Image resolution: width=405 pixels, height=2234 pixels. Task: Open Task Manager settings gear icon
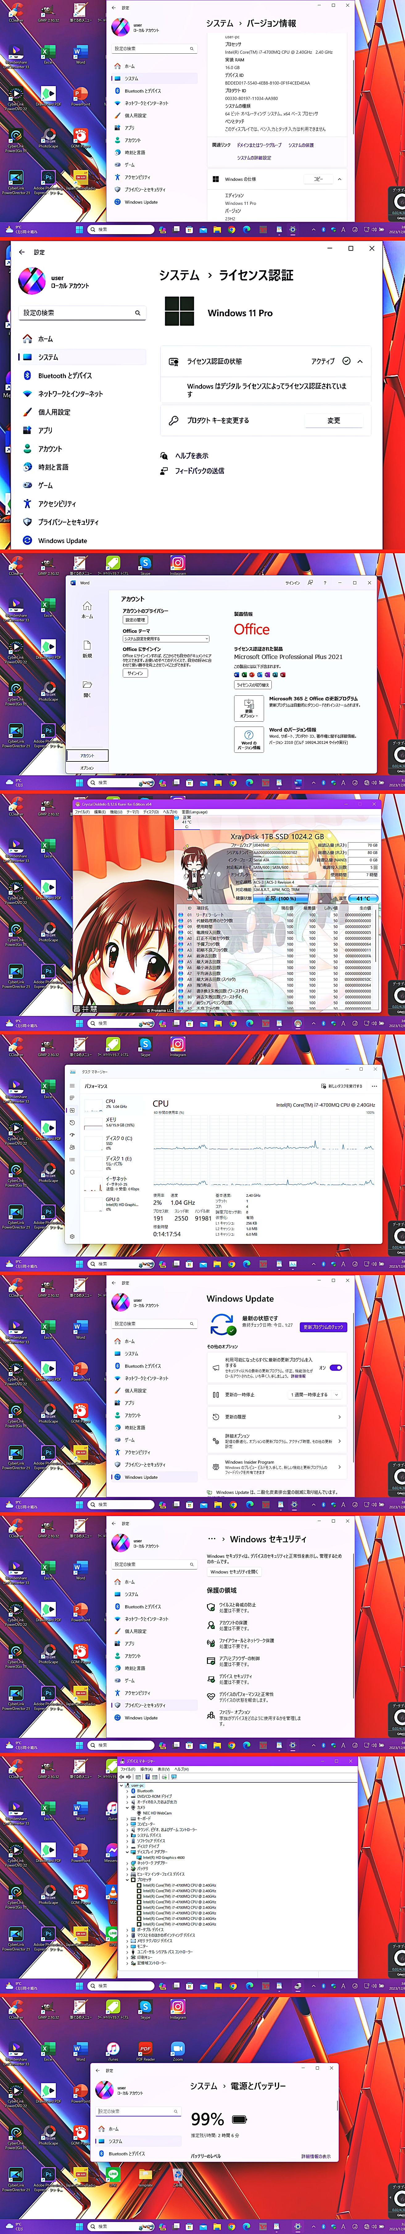(72, 1237)
